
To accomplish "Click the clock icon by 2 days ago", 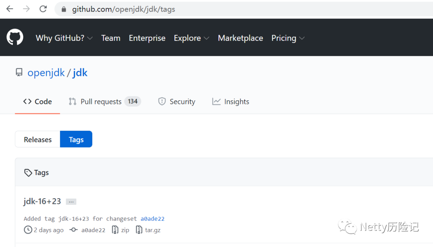I will pos(28,230).
